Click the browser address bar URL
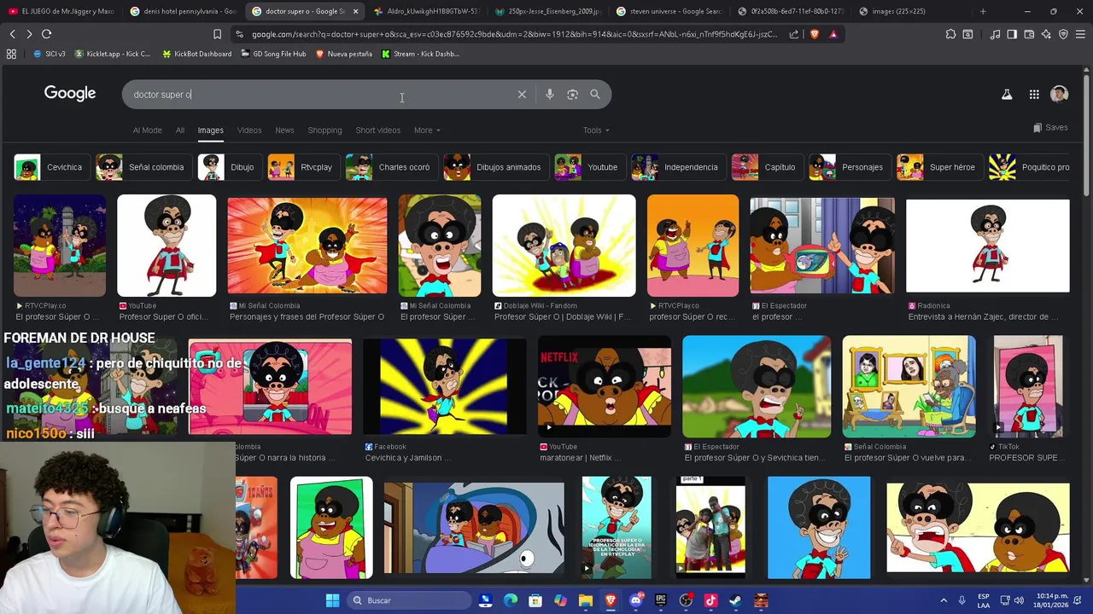 tap(514, 34)
